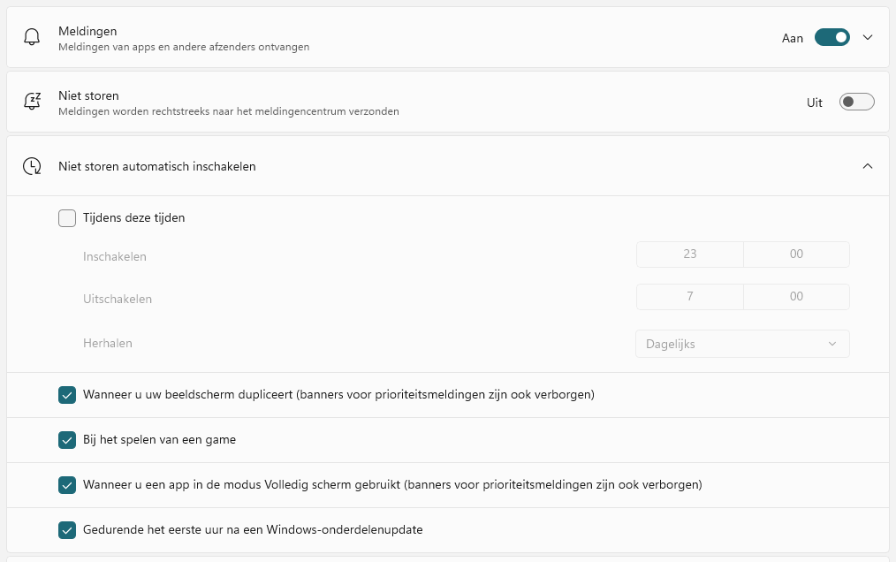The height and width of the screenshot is (562, 896).
Task: Uncheck Bij het spelen van een game
Action: pyautogui.click(x=67, y=440)
